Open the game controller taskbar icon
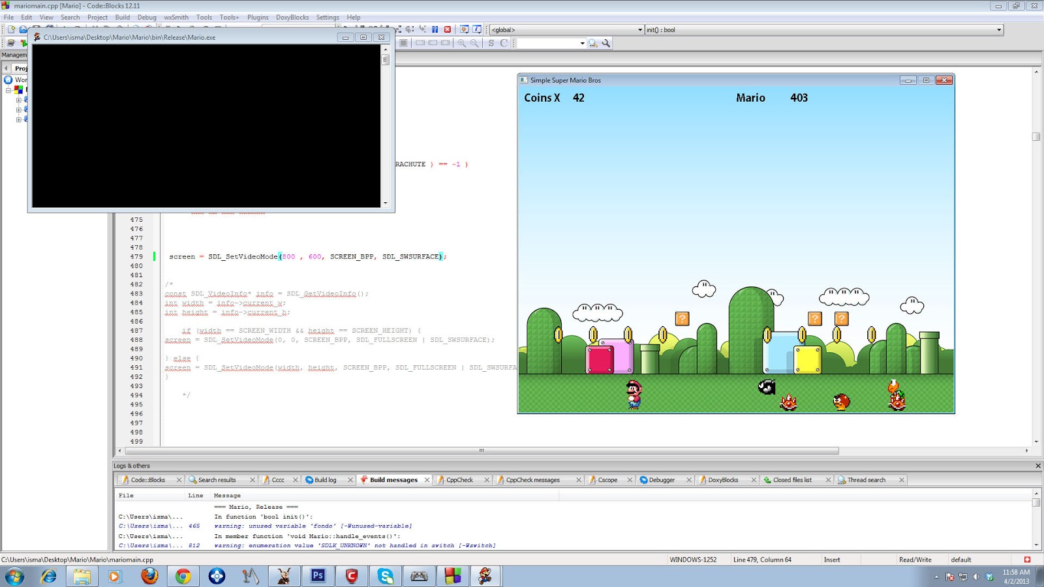This screenshot has height=587, width=1044. click(x=419, y=577)
